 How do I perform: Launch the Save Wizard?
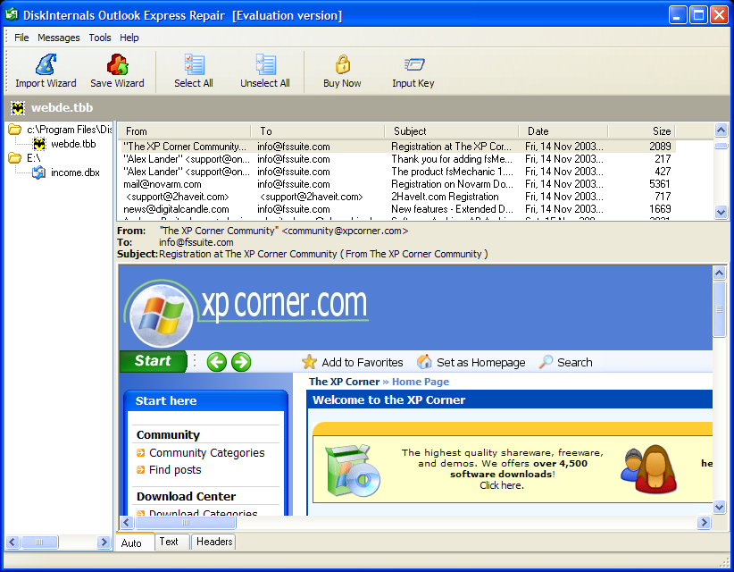click(x=117, y=71)
